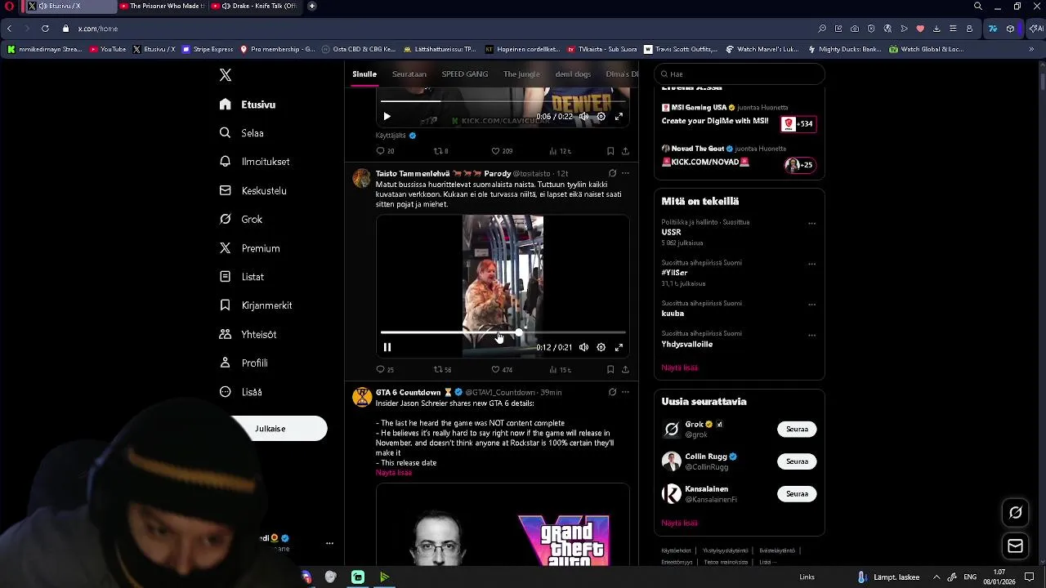The image size is (1046, 588).
Task: Follow Kansalainen with Seuraa button
Action: 797,494
